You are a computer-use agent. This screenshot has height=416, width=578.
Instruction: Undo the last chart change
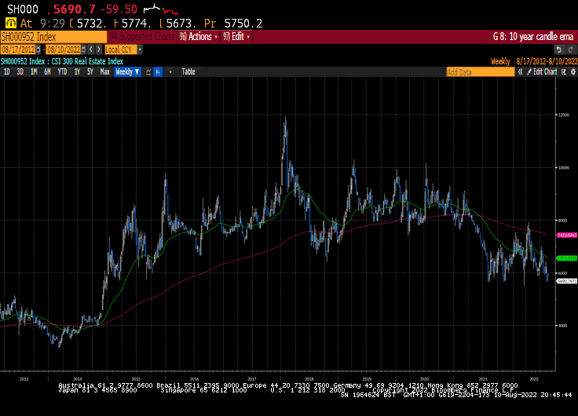(559, 49)
